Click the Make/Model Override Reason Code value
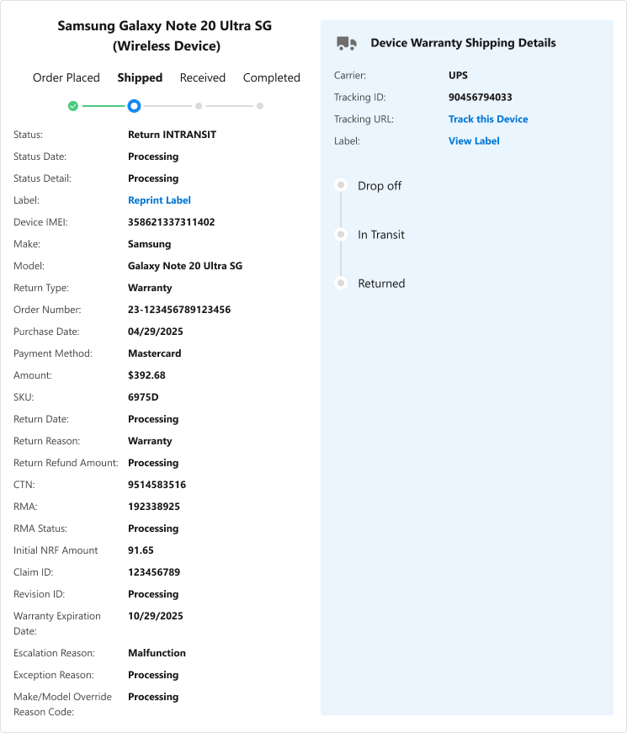Image resolution: width=627 pixels, height=733 pixels. pyautogui.click(x=153, y=697)
